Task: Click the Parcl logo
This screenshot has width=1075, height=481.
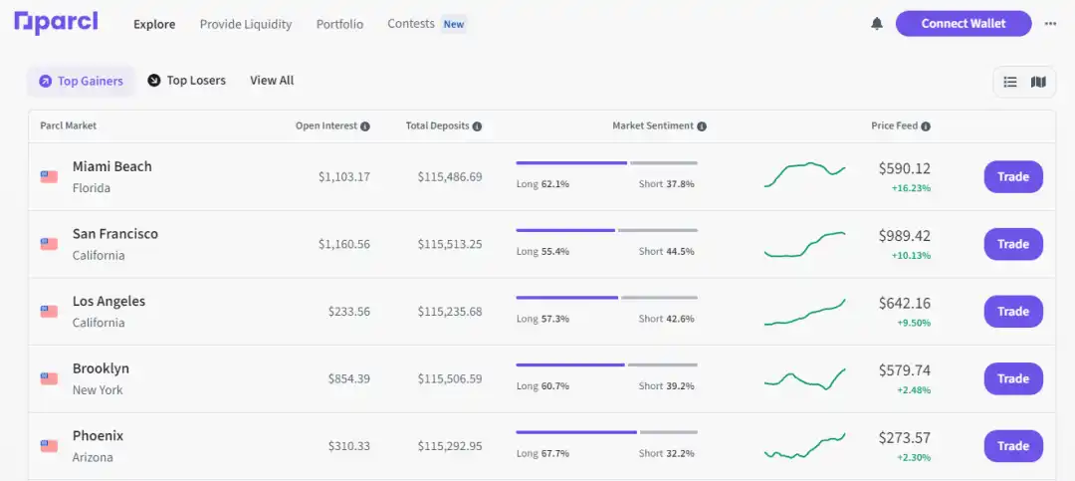Action: 56,23
